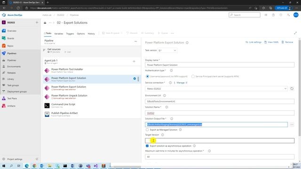This screenshot has width=301, height=169.
Task: Collapse the Pipeline section
Action: [x=136, y=41]
